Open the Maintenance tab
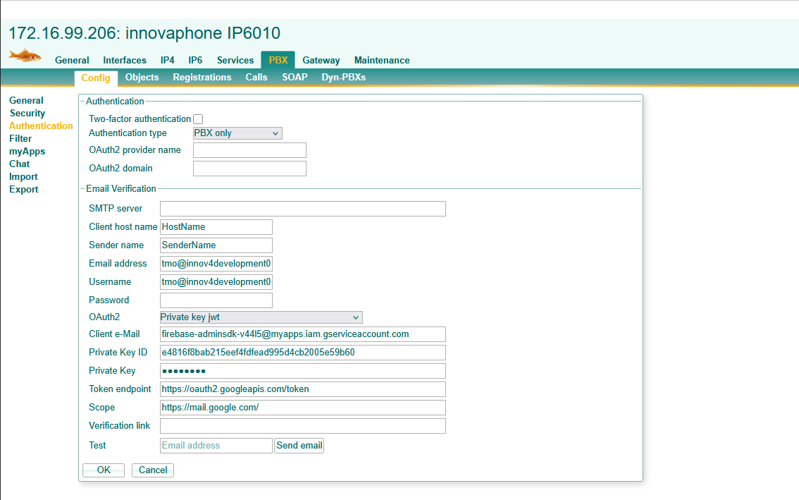The height and width of the screenshot is (500, 799). (381, 61)
